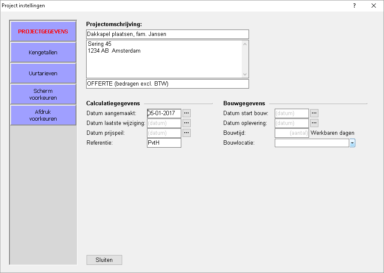This screenshot has height=273, width=384.
Task: Open date picker for Datum oplevering
Action: click(x=314, y=123)
